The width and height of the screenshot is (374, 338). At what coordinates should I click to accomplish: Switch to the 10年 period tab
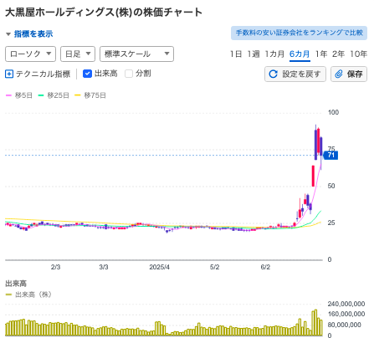(358, 54)
